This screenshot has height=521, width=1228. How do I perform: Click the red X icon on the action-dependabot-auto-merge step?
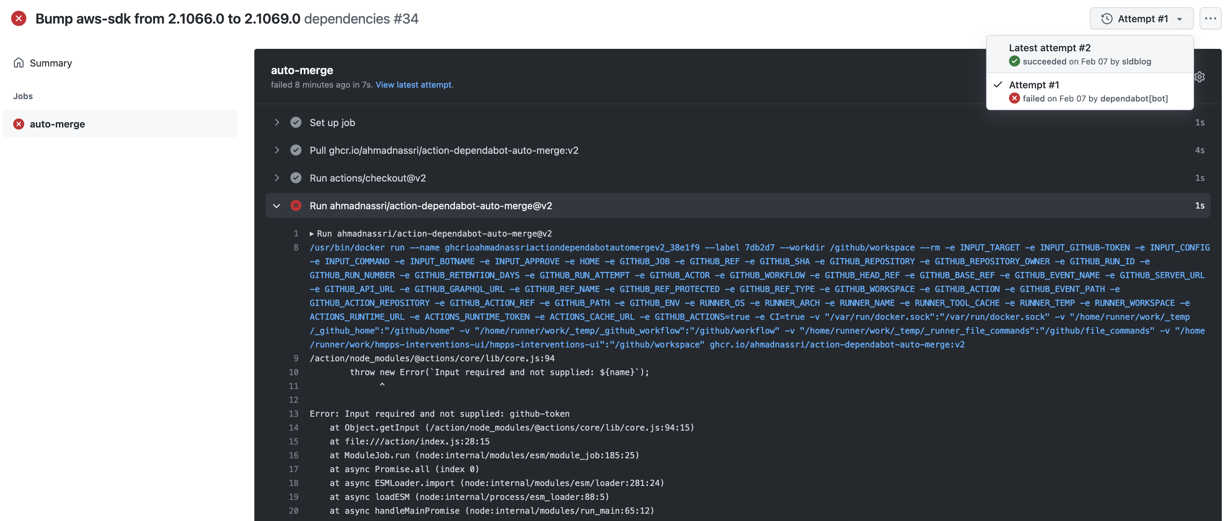[296, 205]
